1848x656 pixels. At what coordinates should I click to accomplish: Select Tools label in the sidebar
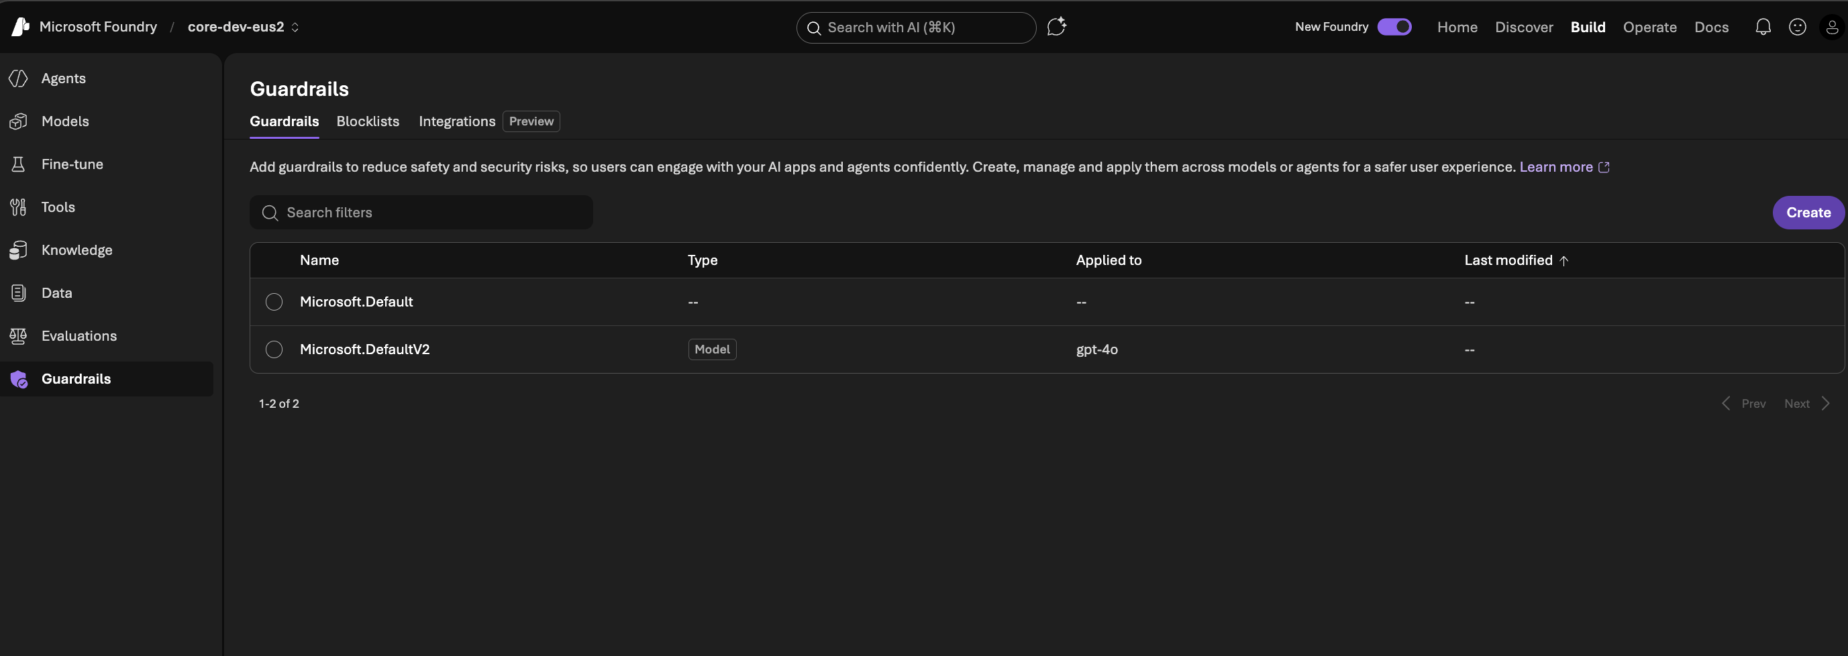pos(58,207)
